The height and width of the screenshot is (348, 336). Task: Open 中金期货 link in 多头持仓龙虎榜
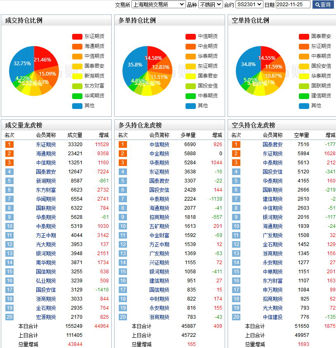tap(160, 154)
